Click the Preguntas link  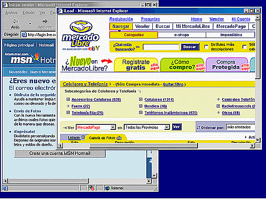click(150, 19)
